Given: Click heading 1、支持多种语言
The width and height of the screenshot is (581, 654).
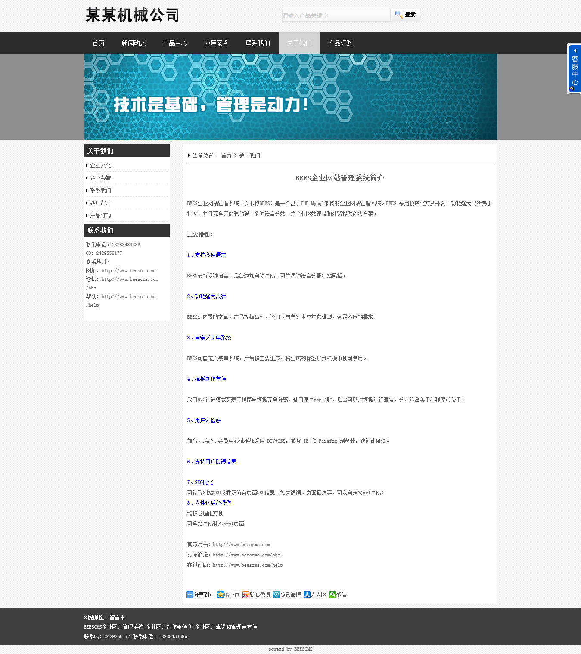Looking at the screenshot, I should coord(207,255).
